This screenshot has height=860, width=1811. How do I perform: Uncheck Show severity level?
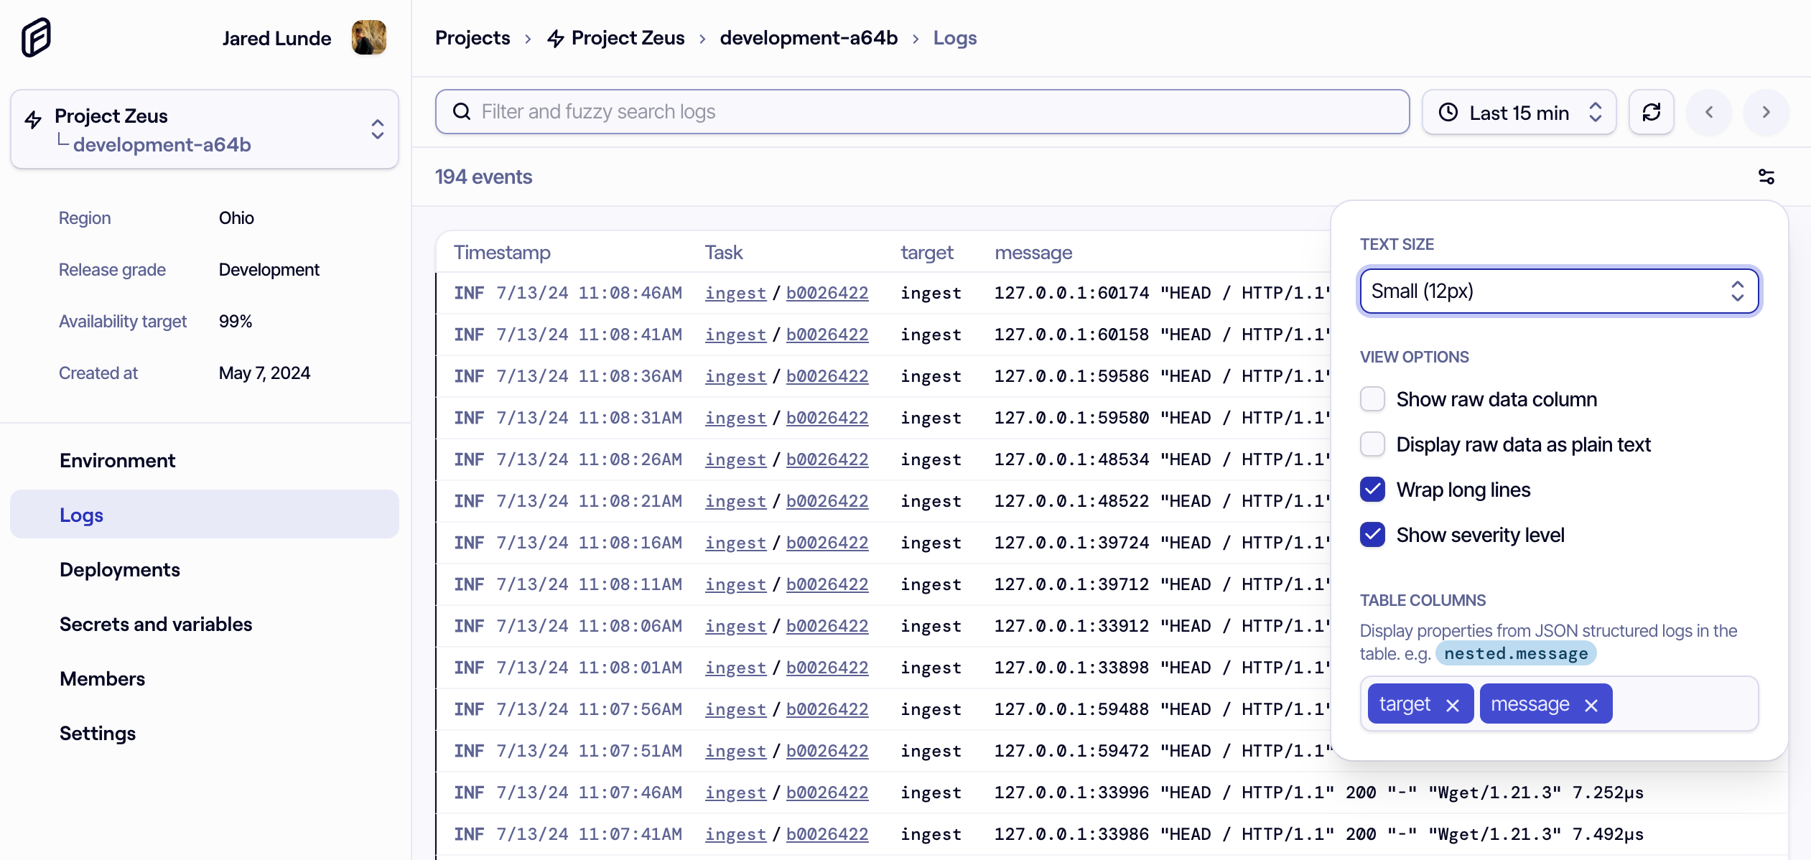pyautogui.click(x=1372, y=535)
